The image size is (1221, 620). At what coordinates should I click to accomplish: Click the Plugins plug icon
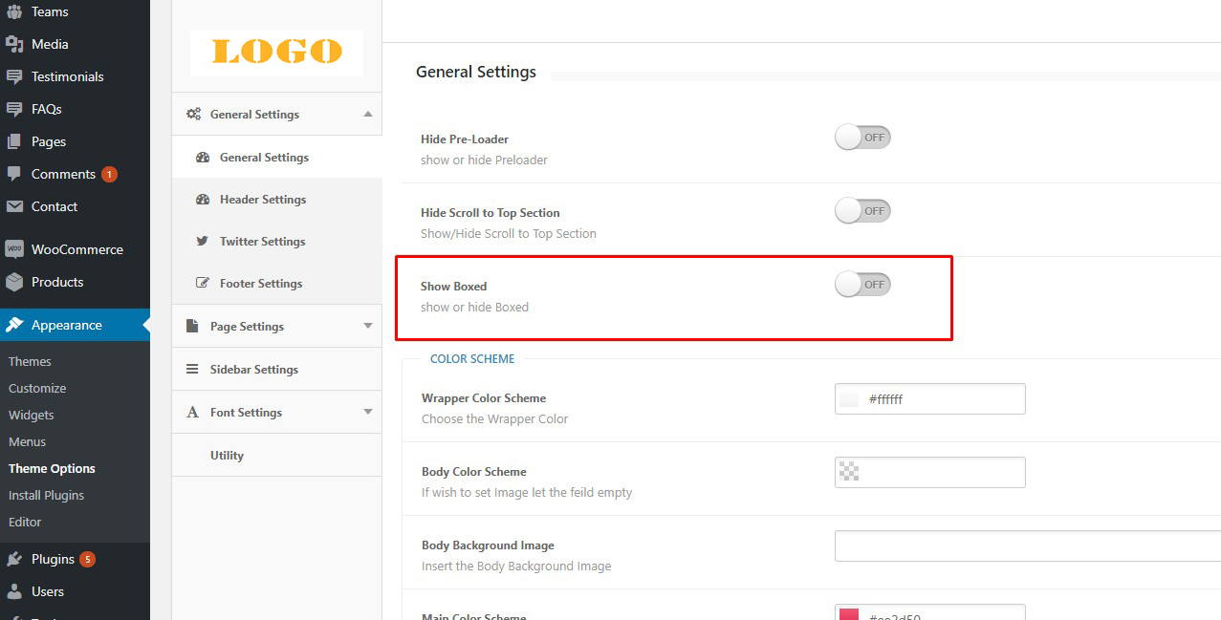(x=14, y=559)
